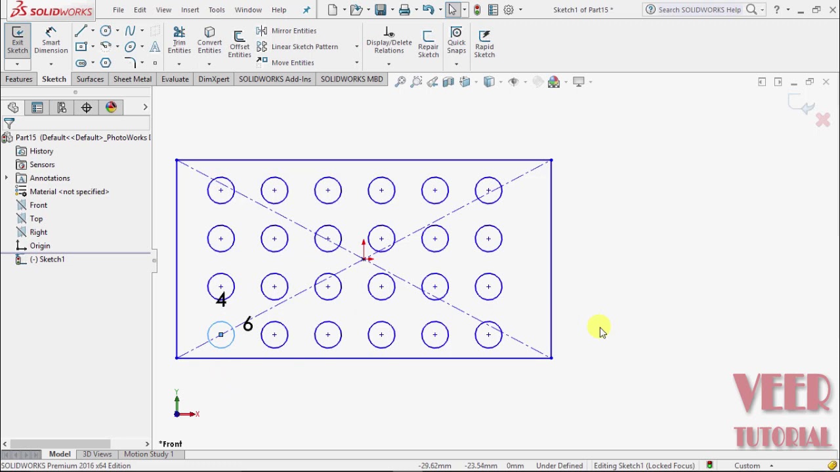Expand the manager pane tabs chevron
The height and width of the screenshot is (472, 840).
(x=145, y=107)
